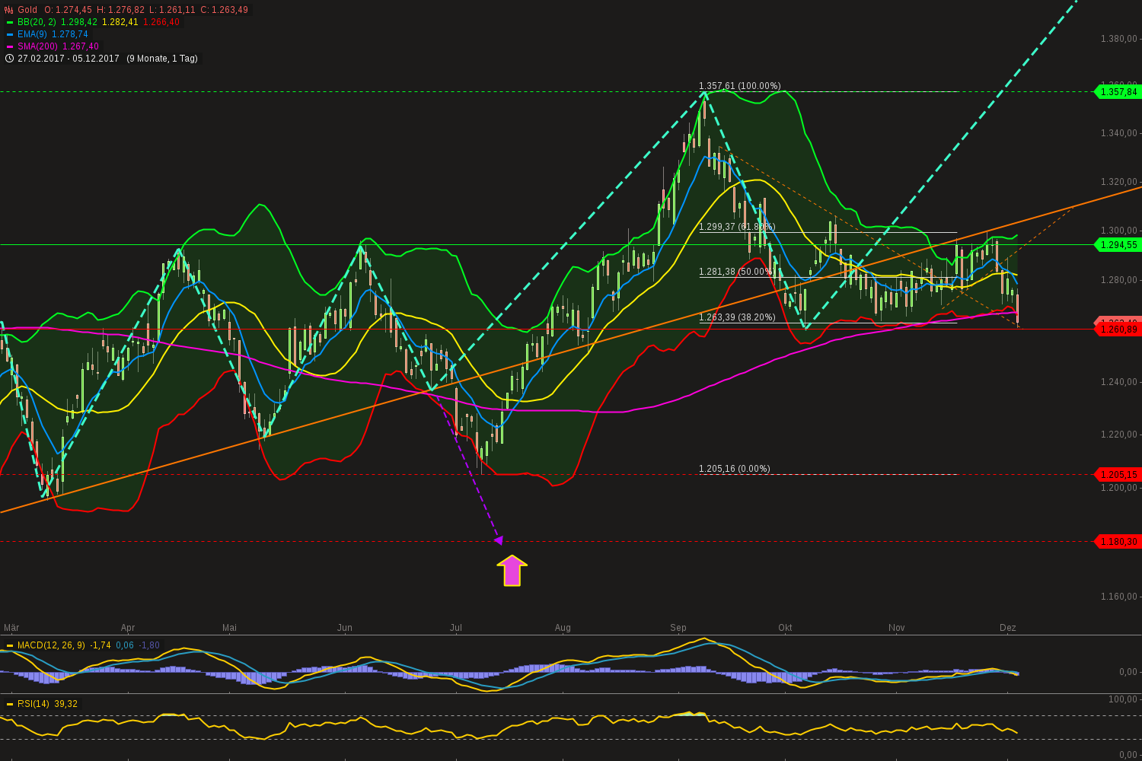Image resolution: width=1142 pixels, height=761 pixels.
Task: Click the 1.320,00 price axis label
Action: tap(1119, 182)
